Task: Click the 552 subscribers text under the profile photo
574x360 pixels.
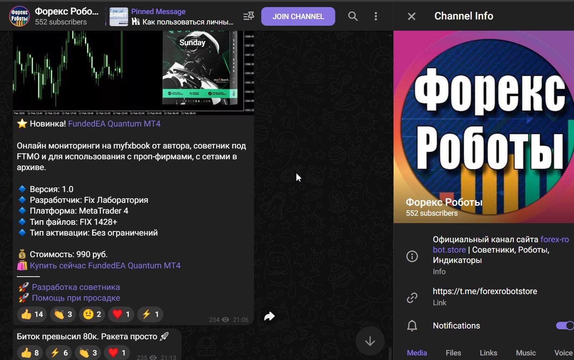Action: point(432,213)
